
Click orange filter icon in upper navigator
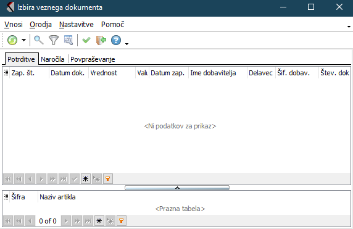(108, 179)
